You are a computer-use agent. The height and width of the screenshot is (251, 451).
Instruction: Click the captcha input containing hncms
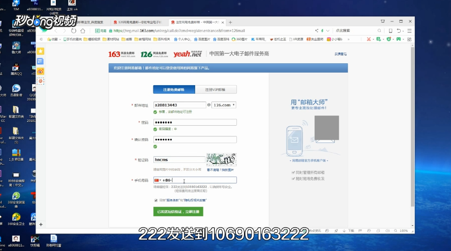pyautogui.click(x=179, y=160)
